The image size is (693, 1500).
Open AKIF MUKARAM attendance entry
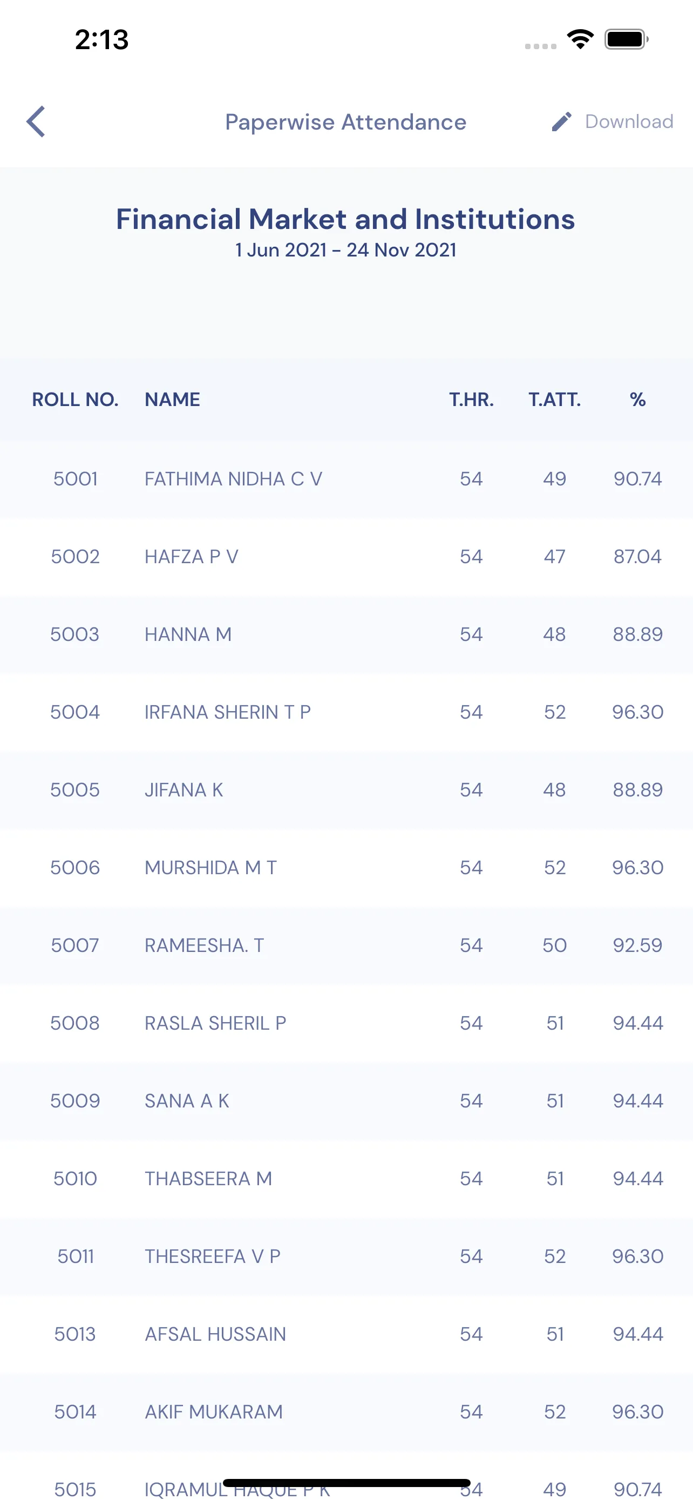coord(346,1411)
